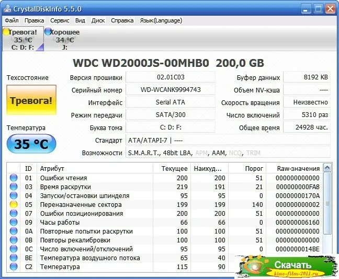Image resolution: width=339 pixels, height=279 pixels.
Task: Select the Повторы рекалибровки attribute text
Action: [x=75, y=240]
